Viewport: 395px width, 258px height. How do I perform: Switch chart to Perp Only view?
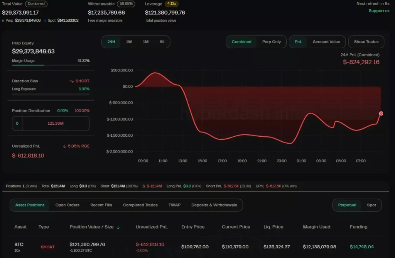[x=272, y=42]
